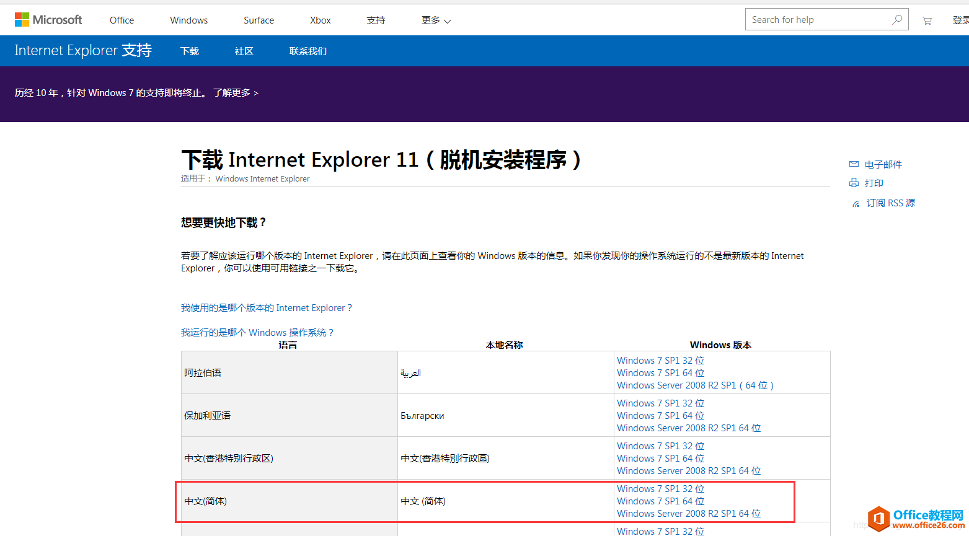Download Bulgarian Windows 7 SP1 64 位
Screen dimensions: 969x536
pyautogui.click(x=661, y=416)
